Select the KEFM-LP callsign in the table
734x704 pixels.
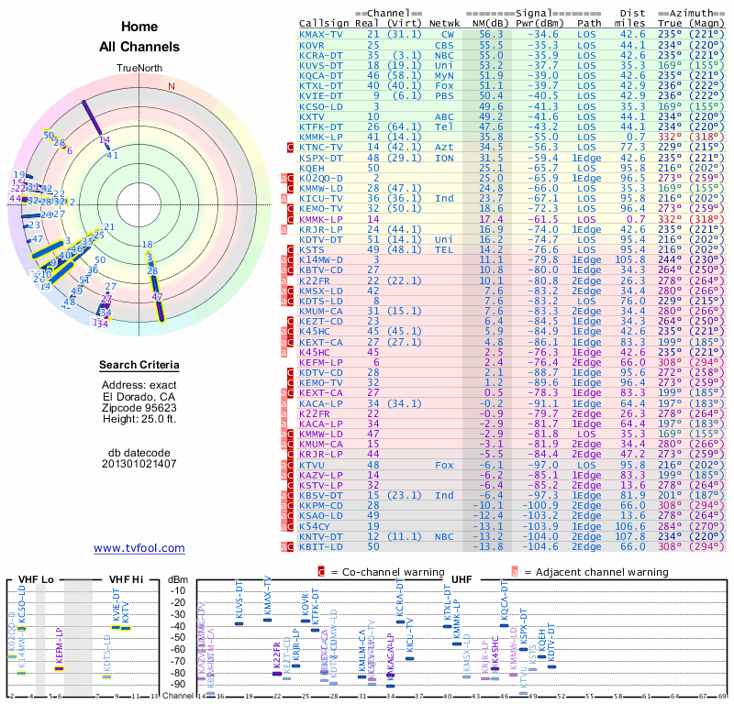pyautogui.click(x=321, y=362)
